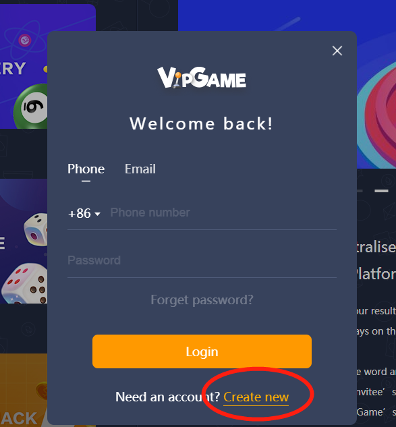This screenshot has height=427, width=396.
Task: Select the dim carousel indicator dash
Action: 360,191
